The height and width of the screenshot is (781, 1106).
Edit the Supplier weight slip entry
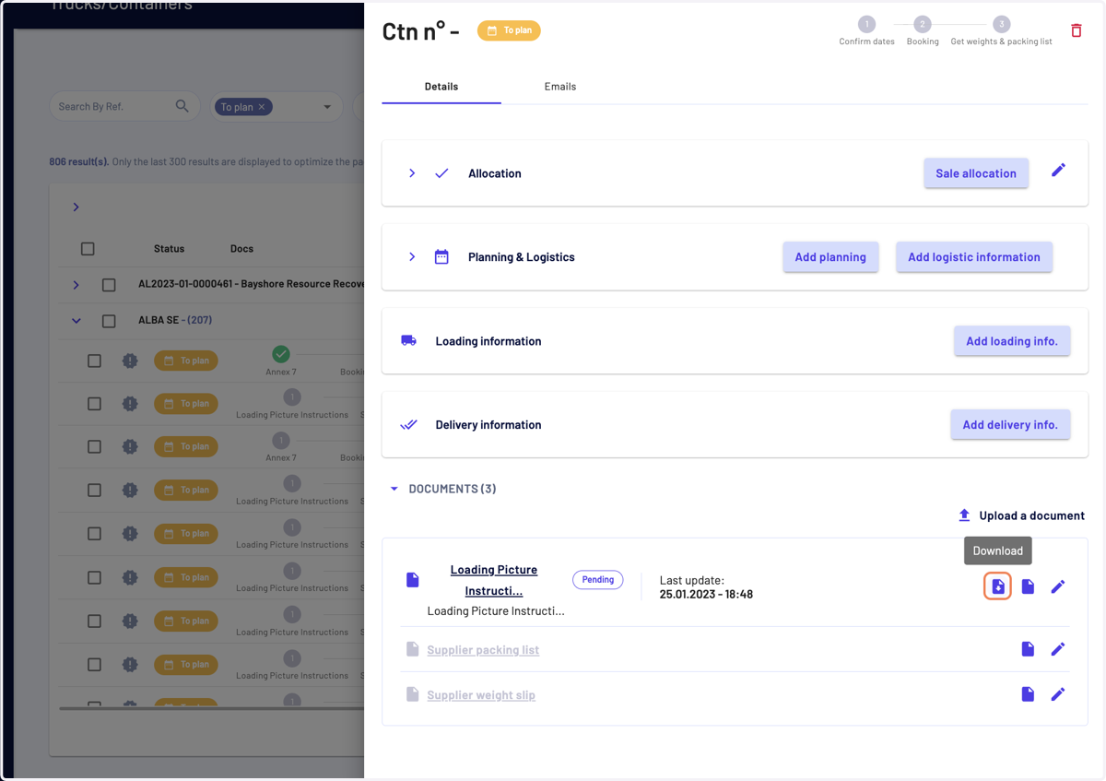pos(1058,694)
